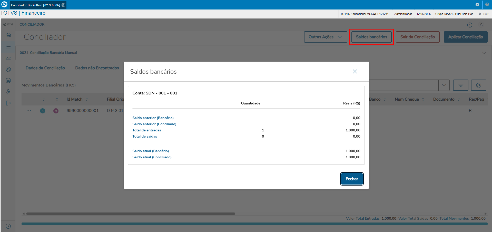Click the Saldos bancários button

371,37
